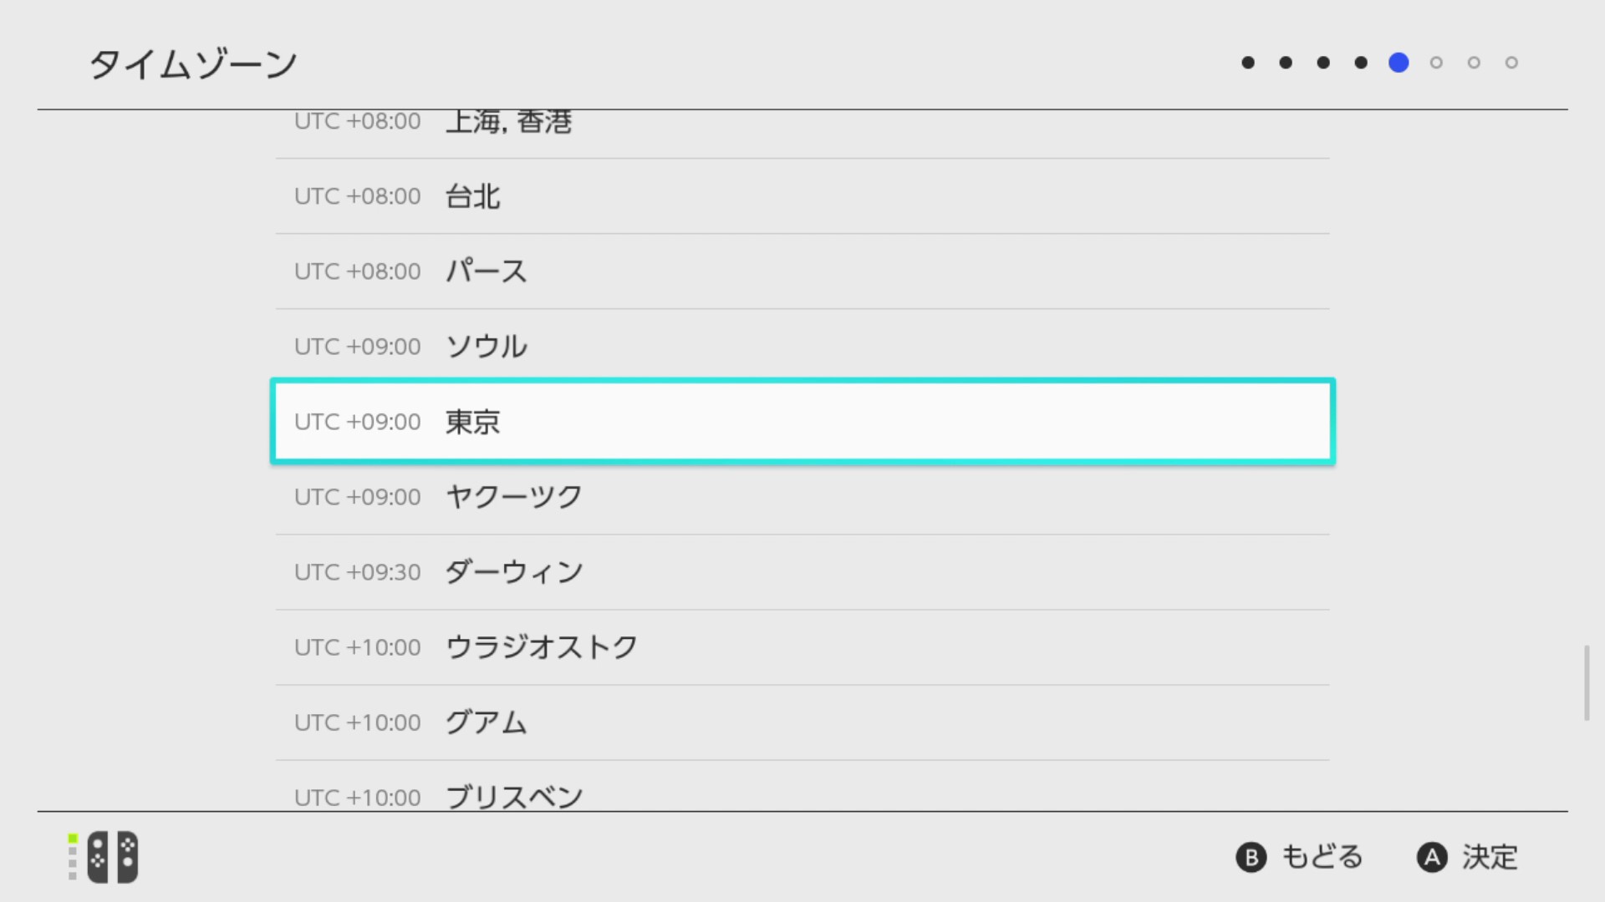Select the 東京 UTC +09:00 timezone
The image size is (1605, 902).
click(802, 422)
